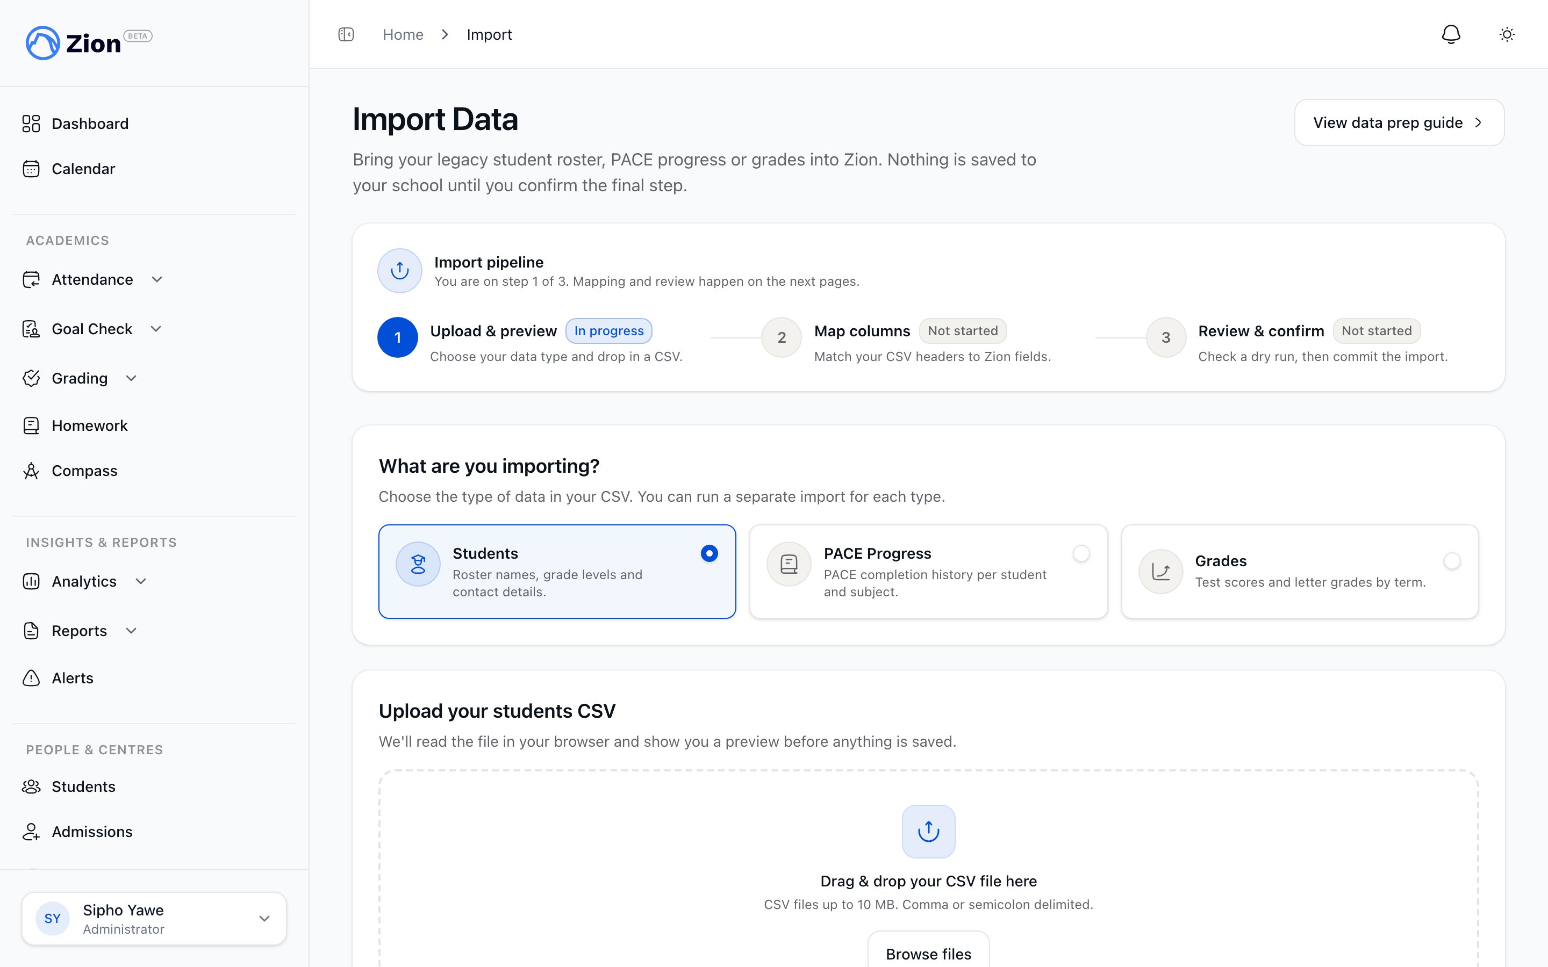Click step 1 circle Upload & preview
Screen dimensions: 1548x967
point(398,337)
